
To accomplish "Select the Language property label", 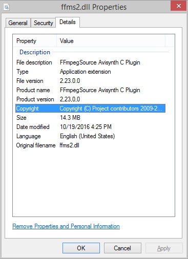I will [29, 136].
